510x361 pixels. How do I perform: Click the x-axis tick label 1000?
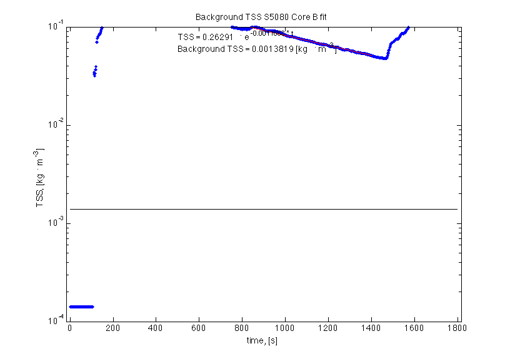click(x=285, y=328)
